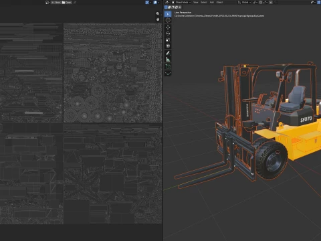Activate the Transform tool
The image size is (321, 241).
pyautogui.click(x=168, y=46)
